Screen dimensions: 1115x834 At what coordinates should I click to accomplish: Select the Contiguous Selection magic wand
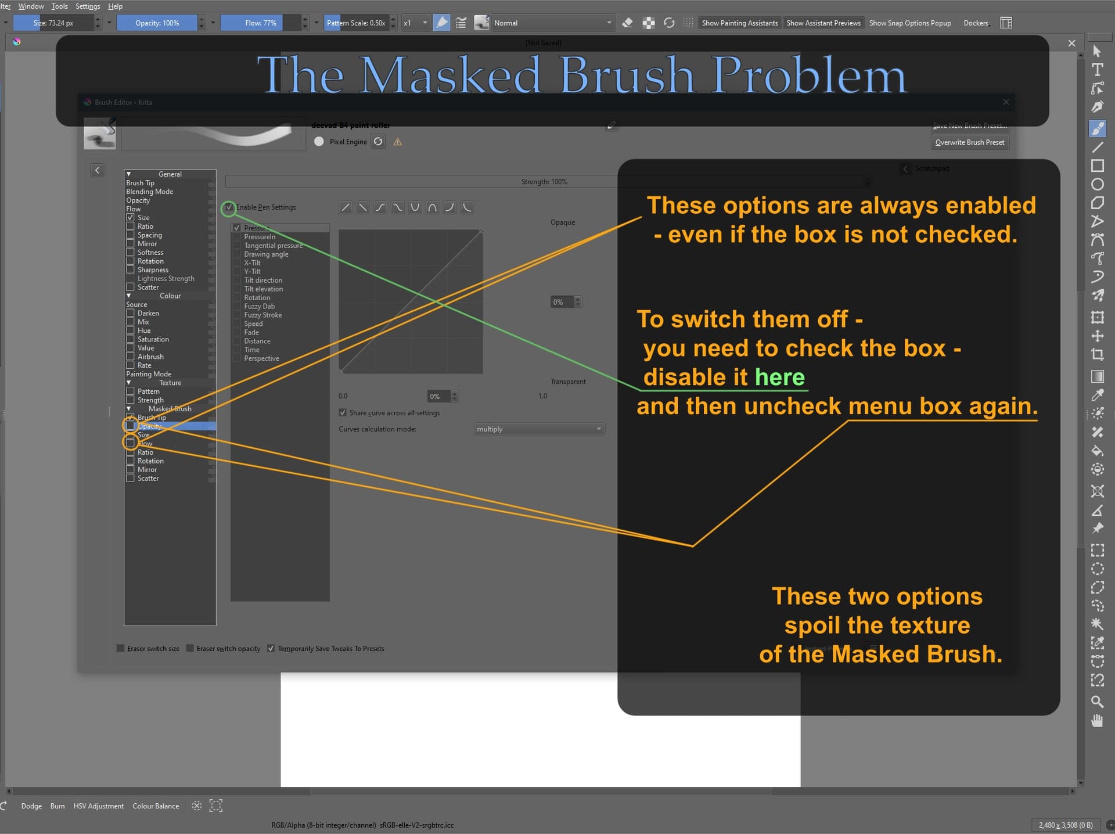pos(1097,624)
